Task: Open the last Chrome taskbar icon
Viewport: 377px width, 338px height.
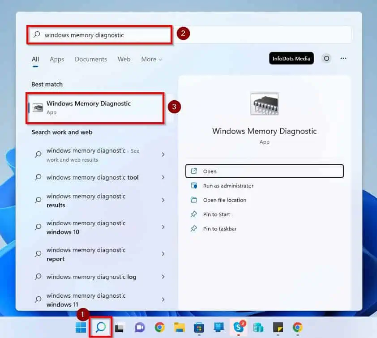Action: 298,327
